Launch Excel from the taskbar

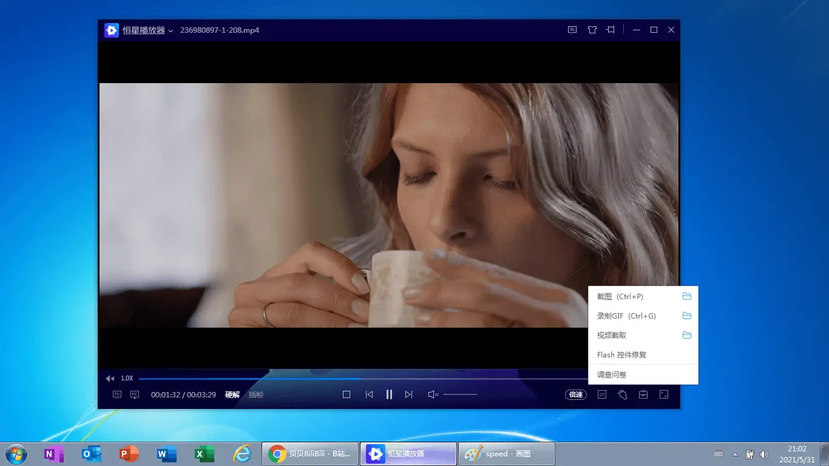pos(204,454)
